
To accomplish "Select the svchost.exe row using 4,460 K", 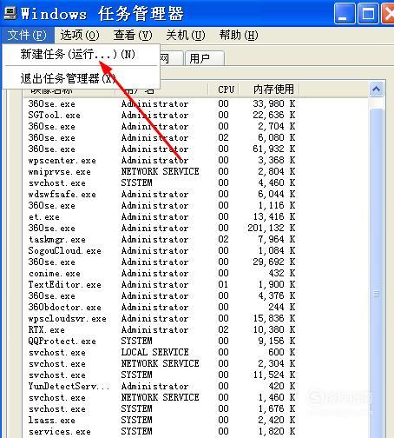I will (x=162, y=182).
